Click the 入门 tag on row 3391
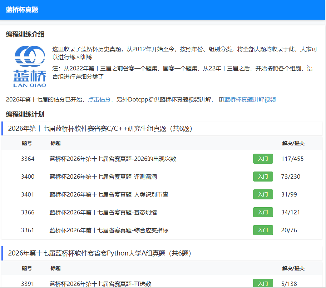 click(263, 283)
